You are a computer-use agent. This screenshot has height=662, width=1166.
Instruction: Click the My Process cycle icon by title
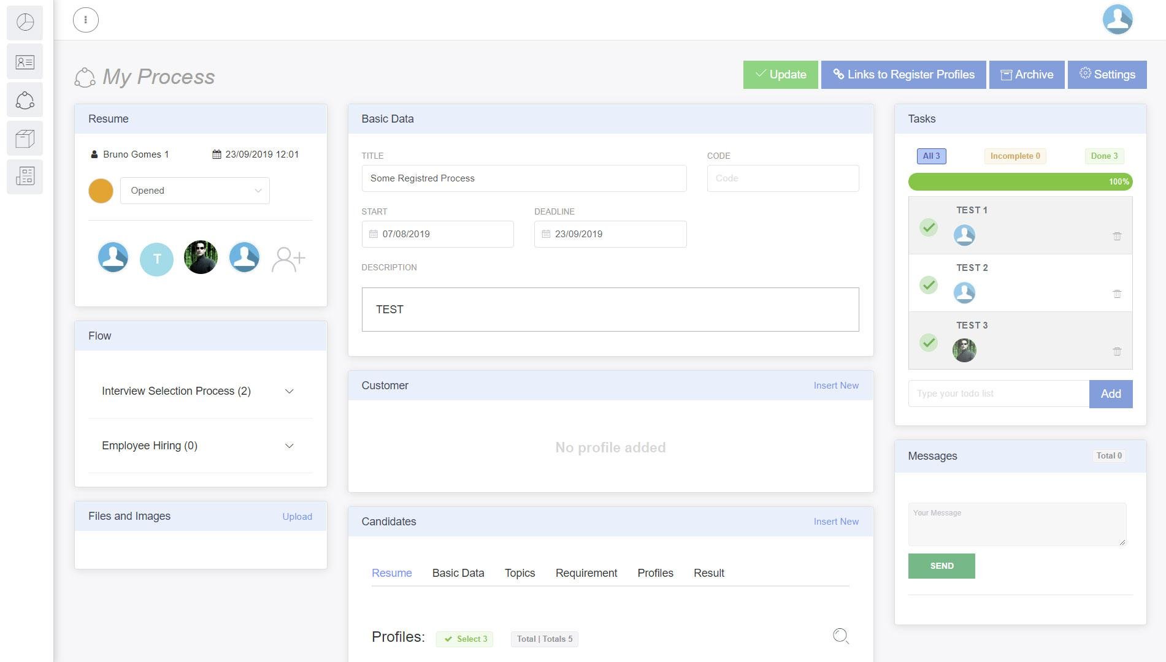click(85, 78)
